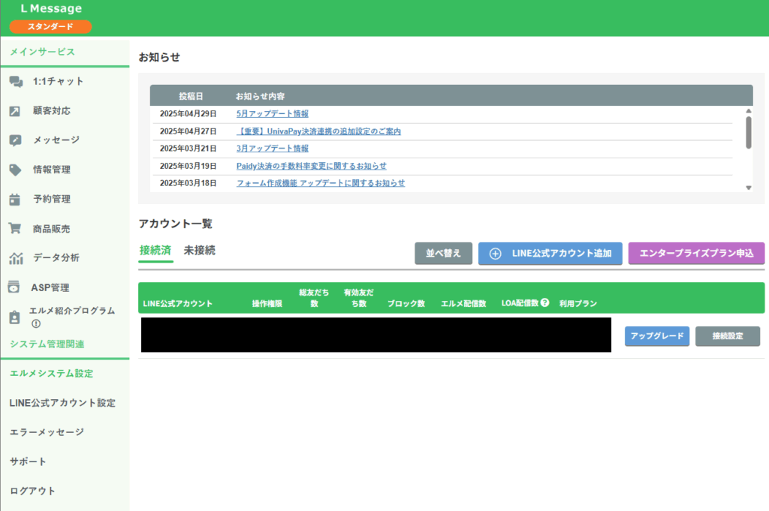This screenshot has width=769, height=511.
Task: Click the date 2025年03月19日
Action: pos(188,166)
